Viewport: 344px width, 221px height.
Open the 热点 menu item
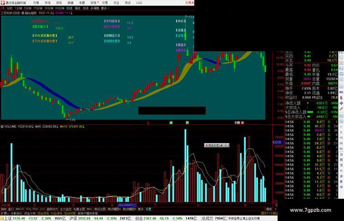128,3
